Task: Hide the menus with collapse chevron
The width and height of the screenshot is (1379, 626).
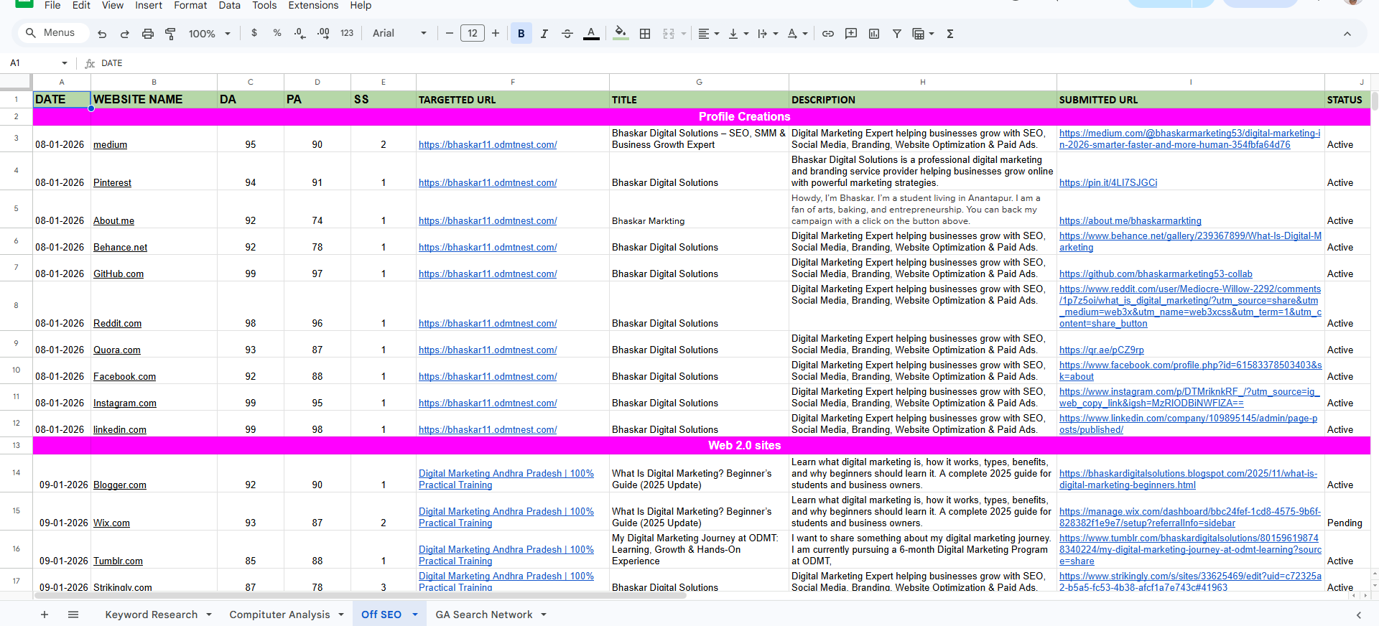Action: click(x=1347, y=34)
